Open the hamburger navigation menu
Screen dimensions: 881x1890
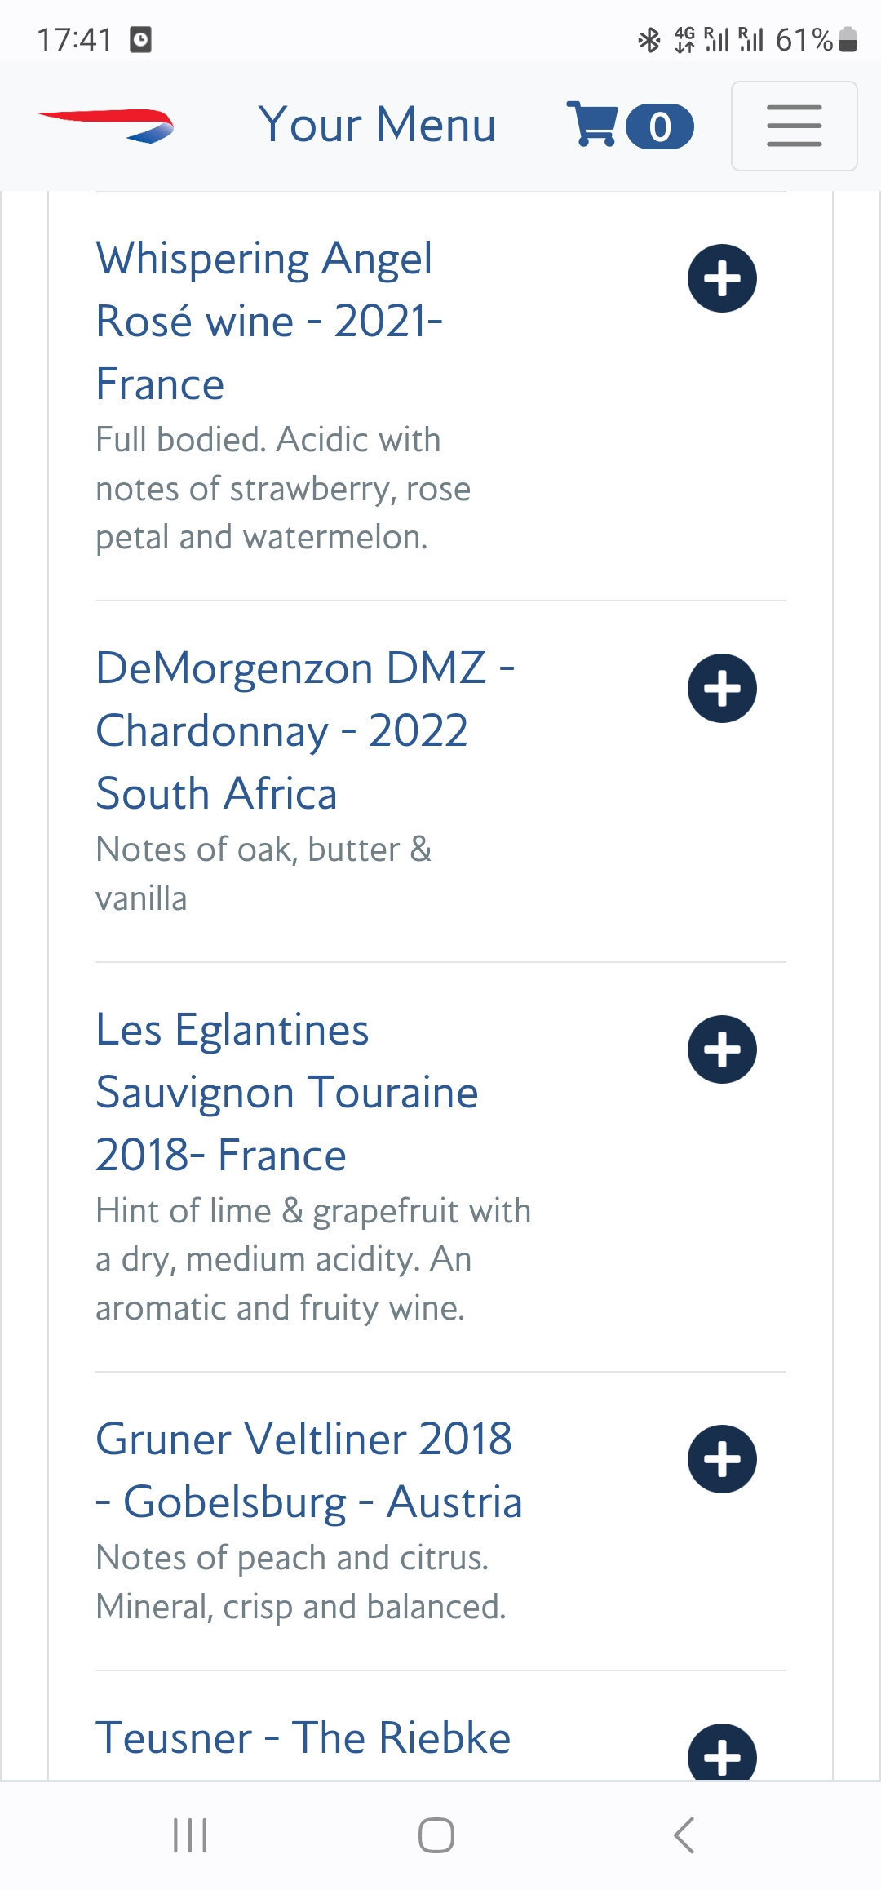(794, 126)
